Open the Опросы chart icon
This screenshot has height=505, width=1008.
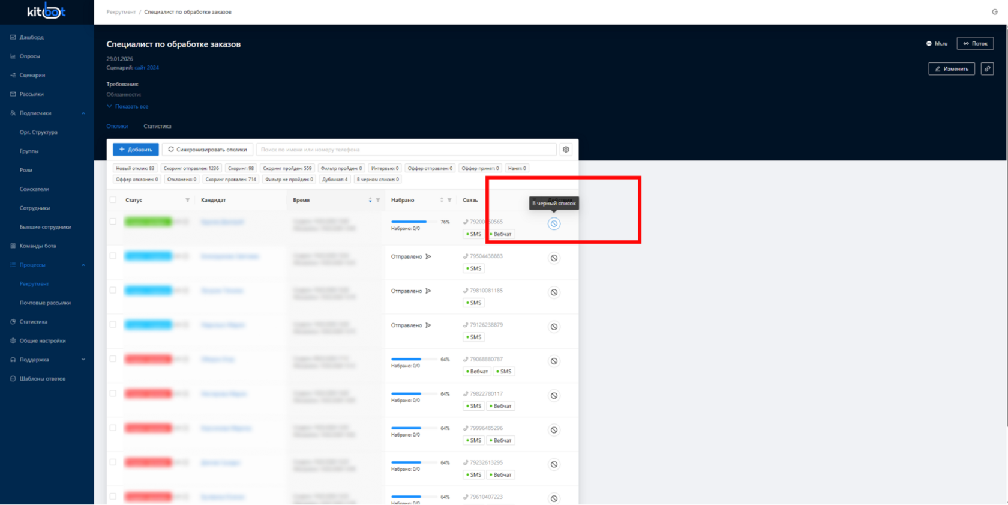[x=13, y=56]
